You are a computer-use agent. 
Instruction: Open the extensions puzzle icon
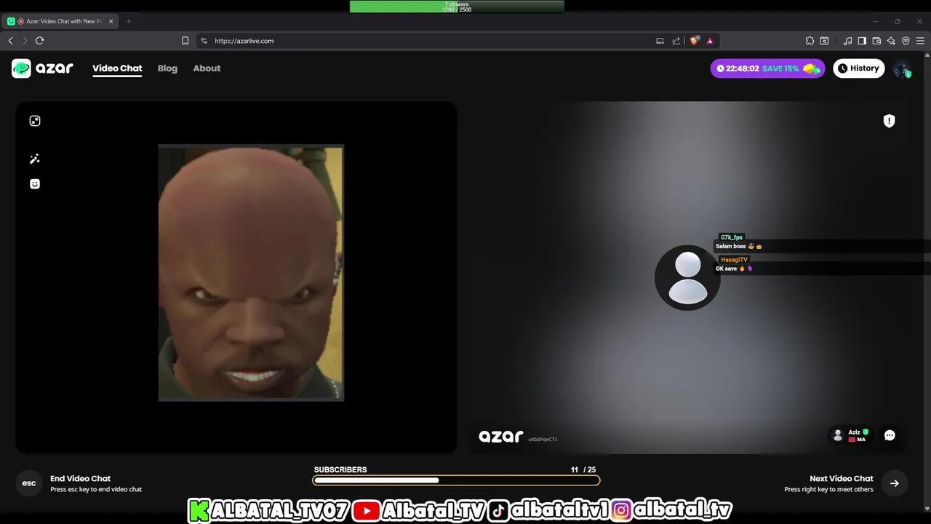(810, 41)
